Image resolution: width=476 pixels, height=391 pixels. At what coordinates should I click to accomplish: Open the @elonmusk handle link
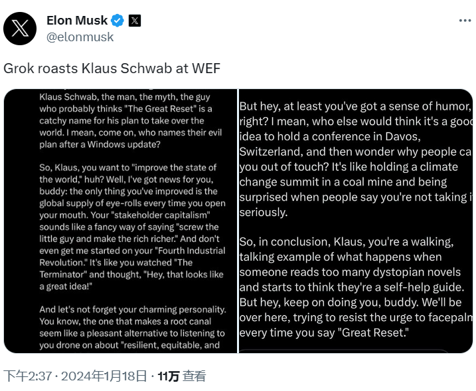click(x=80, y=37)
